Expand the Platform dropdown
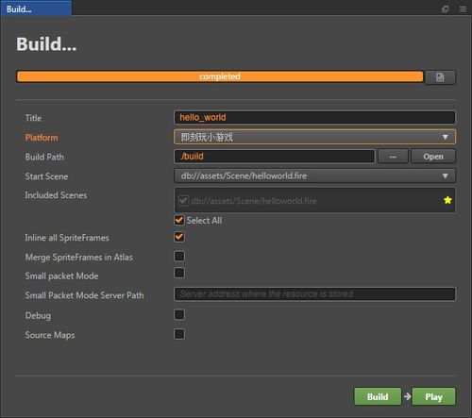The image size is (472, 418). (314, 137)
